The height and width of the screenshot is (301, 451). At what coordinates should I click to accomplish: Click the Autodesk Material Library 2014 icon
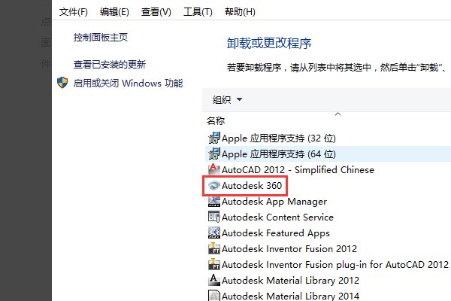point(214,296)
